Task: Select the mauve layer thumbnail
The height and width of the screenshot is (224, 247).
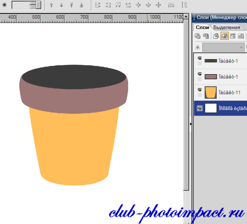Action: pyautogui.click(x=211, y=76)
